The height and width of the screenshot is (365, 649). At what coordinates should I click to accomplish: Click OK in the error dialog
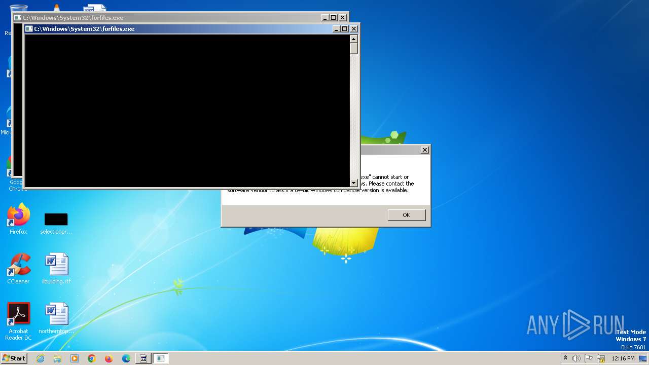tap(406, 215)
